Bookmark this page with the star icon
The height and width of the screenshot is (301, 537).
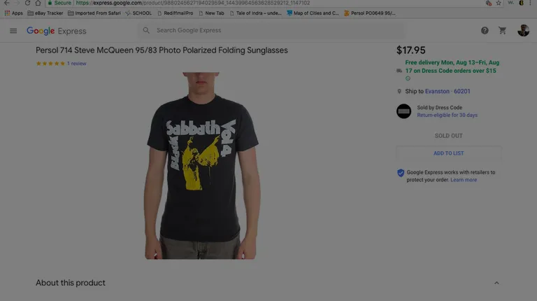(499, 3)
